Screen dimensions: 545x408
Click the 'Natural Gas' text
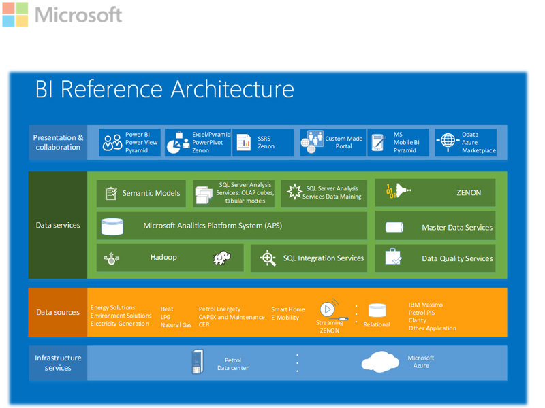[x=176, y=325]
